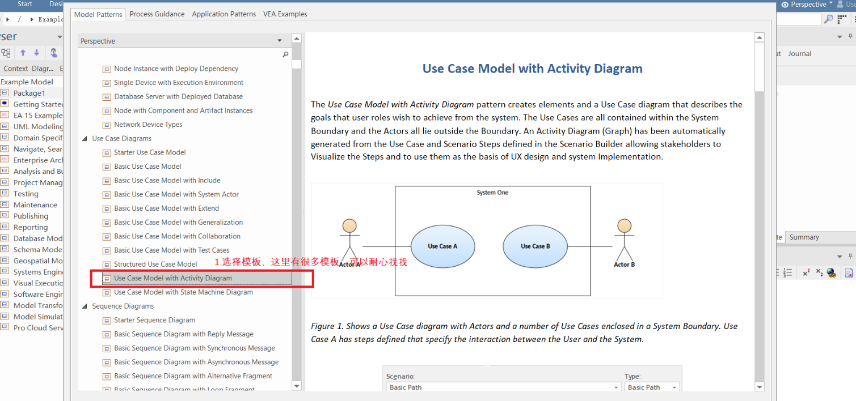Select Basic Sequence Diagram with Alternative Fragment
856x401 pixels.
click(x=193, y=376)
